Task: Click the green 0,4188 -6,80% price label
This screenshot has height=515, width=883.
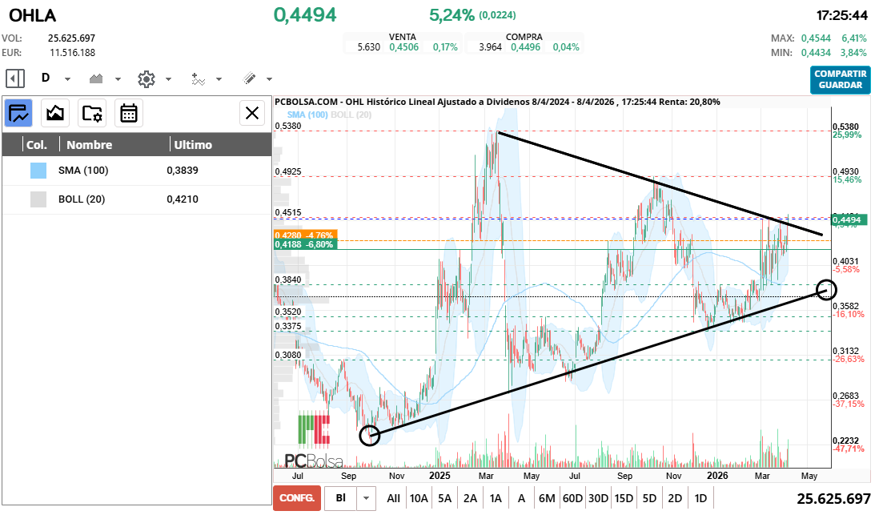Action: tap(305, 244)
